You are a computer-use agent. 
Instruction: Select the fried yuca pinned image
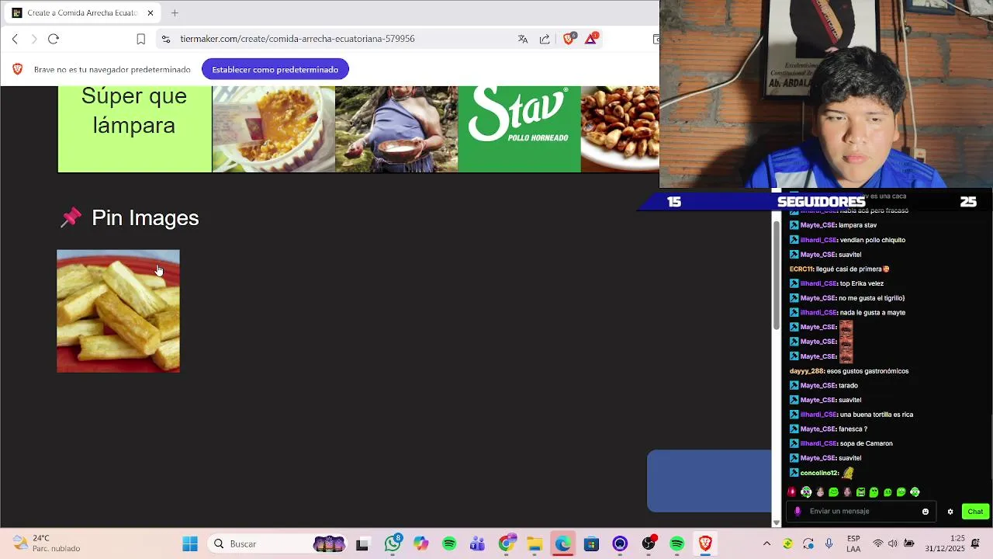[118, 311]
